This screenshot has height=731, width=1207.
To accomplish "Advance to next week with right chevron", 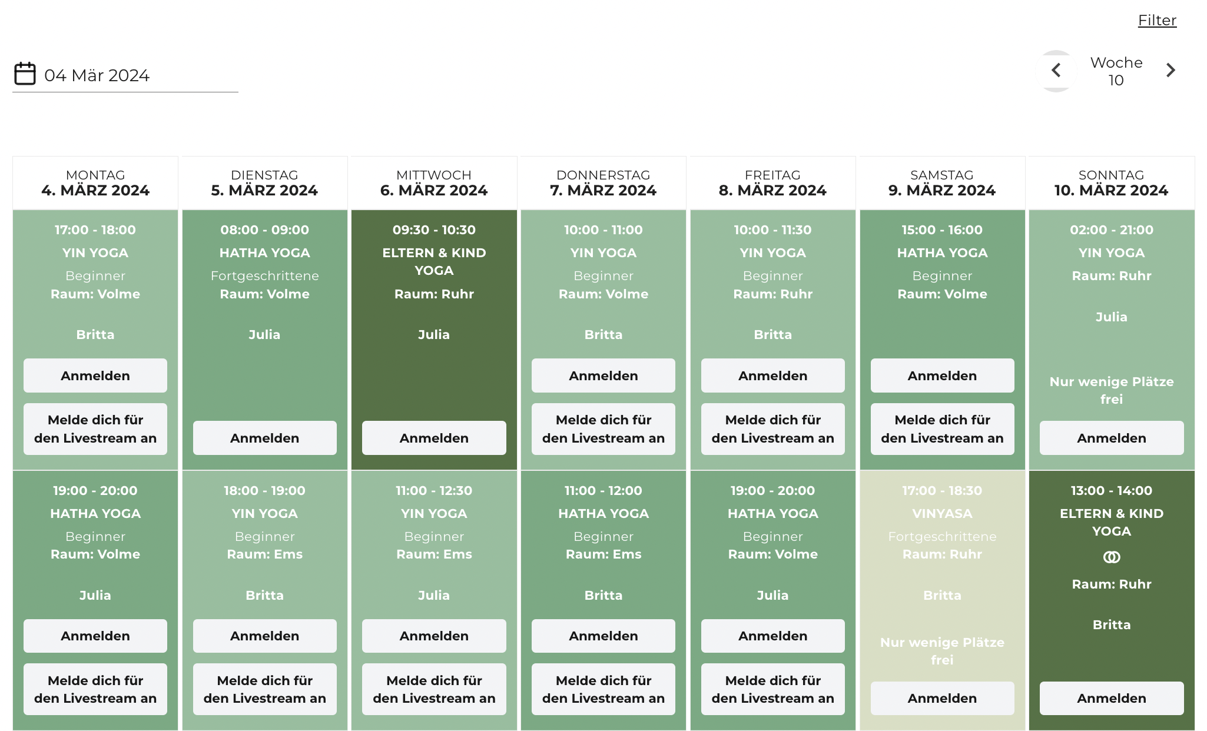I will [1170, 71].
